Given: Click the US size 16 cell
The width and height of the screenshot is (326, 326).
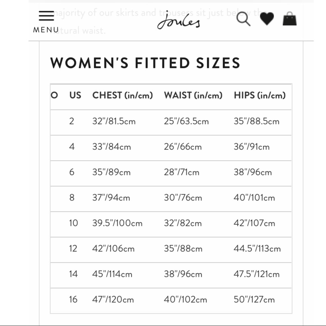Looking at the screenshot, I should [73, 299].
